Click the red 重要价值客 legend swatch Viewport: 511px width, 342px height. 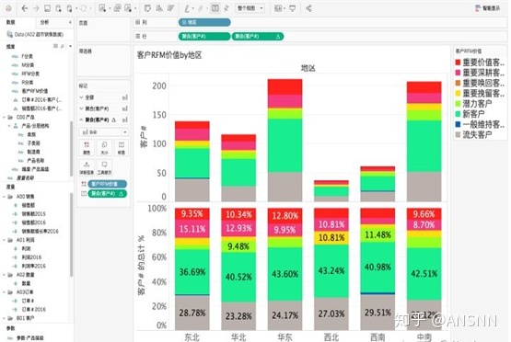click(458, 63)
